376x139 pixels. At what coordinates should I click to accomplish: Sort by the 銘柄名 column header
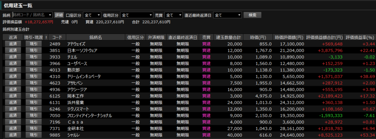tap(96, 37)
